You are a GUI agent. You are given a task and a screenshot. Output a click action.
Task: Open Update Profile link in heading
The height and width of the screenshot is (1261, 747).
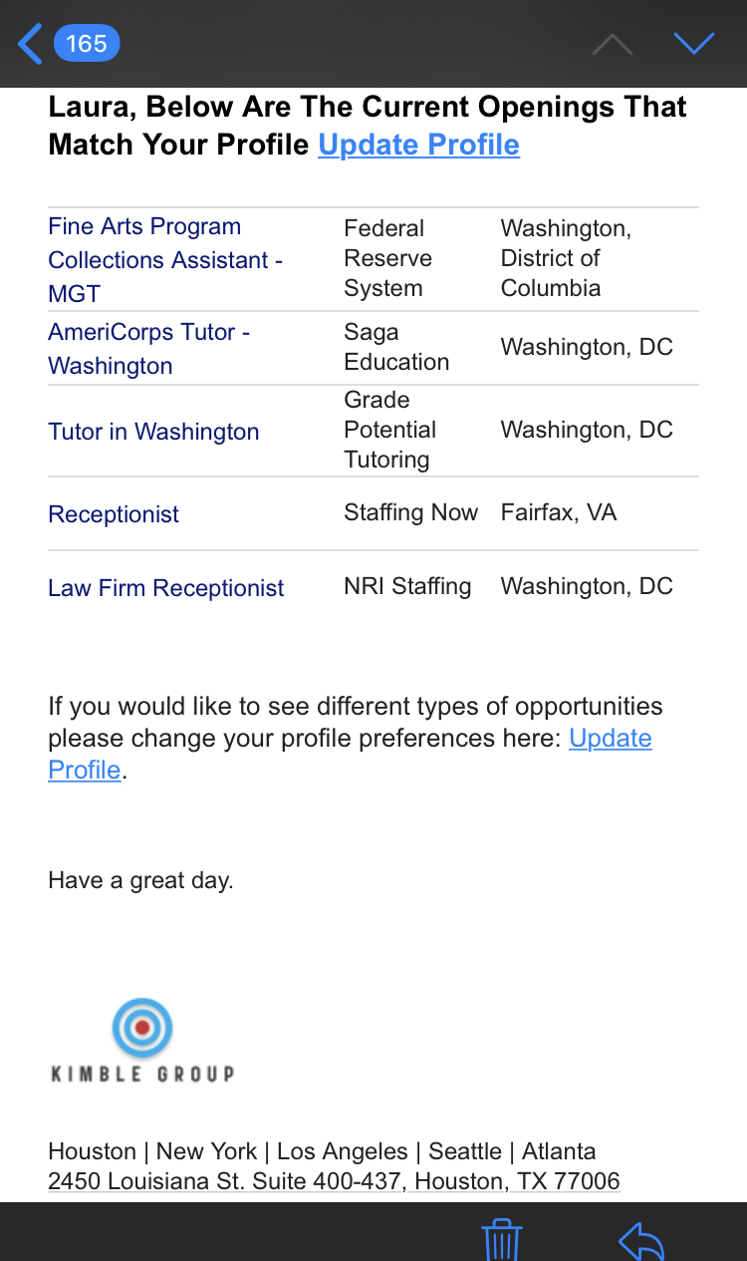[x=418, y=145]
